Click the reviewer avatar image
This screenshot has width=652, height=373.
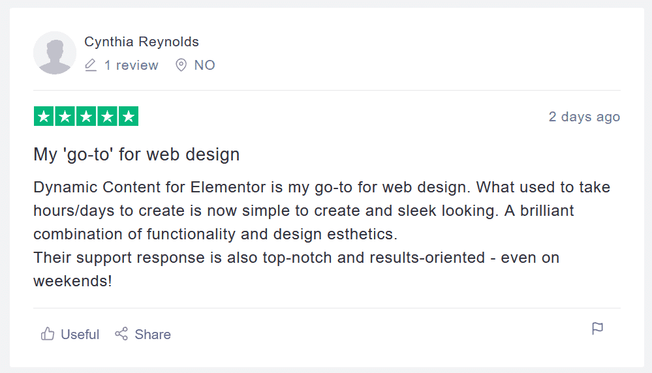coord(55,53)
